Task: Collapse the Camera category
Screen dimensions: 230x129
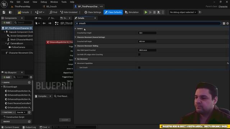Action: point(75,29)
